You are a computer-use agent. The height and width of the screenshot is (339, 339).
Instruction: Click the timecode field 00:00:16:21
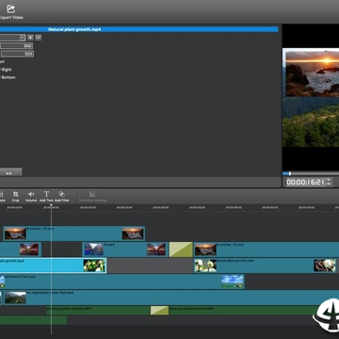305,182
